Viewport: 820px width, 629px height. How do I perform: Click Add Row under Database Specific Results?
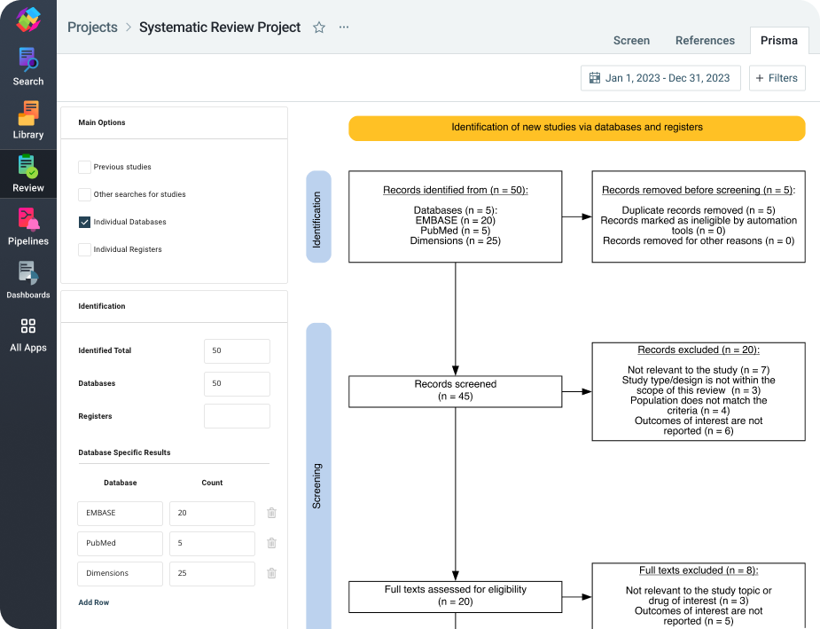tap(93, 601)
